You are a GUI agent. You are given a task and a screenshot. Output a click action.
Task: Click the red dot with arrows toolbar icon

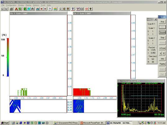pyautogui.click(x=41, y=9)
